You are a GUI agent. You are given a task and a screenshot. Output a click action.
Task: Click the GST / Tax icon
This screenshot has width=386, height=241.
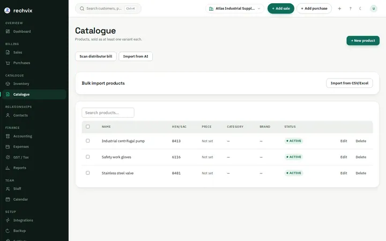[x=8, y=157]
